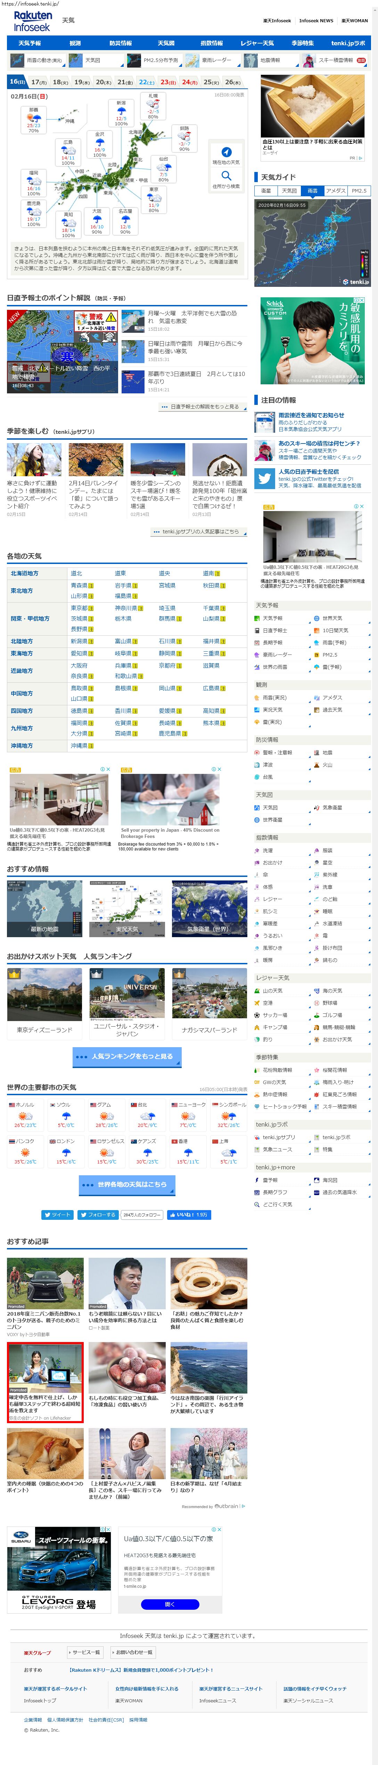Select the 17(月) date tab
This screenshot has width=378, height=1765.
pyautogui.click(x=39, y=82)
